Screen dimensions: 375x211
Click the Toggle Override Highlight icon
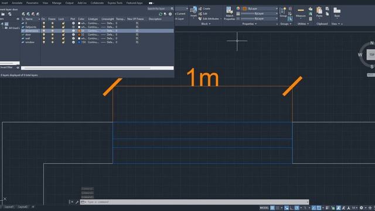click(165, 14)
